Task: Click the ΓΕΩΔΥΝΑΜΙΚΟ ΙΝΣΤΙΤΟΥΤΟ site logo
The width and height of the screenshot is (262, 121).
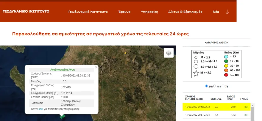Action: coord(26,12)
